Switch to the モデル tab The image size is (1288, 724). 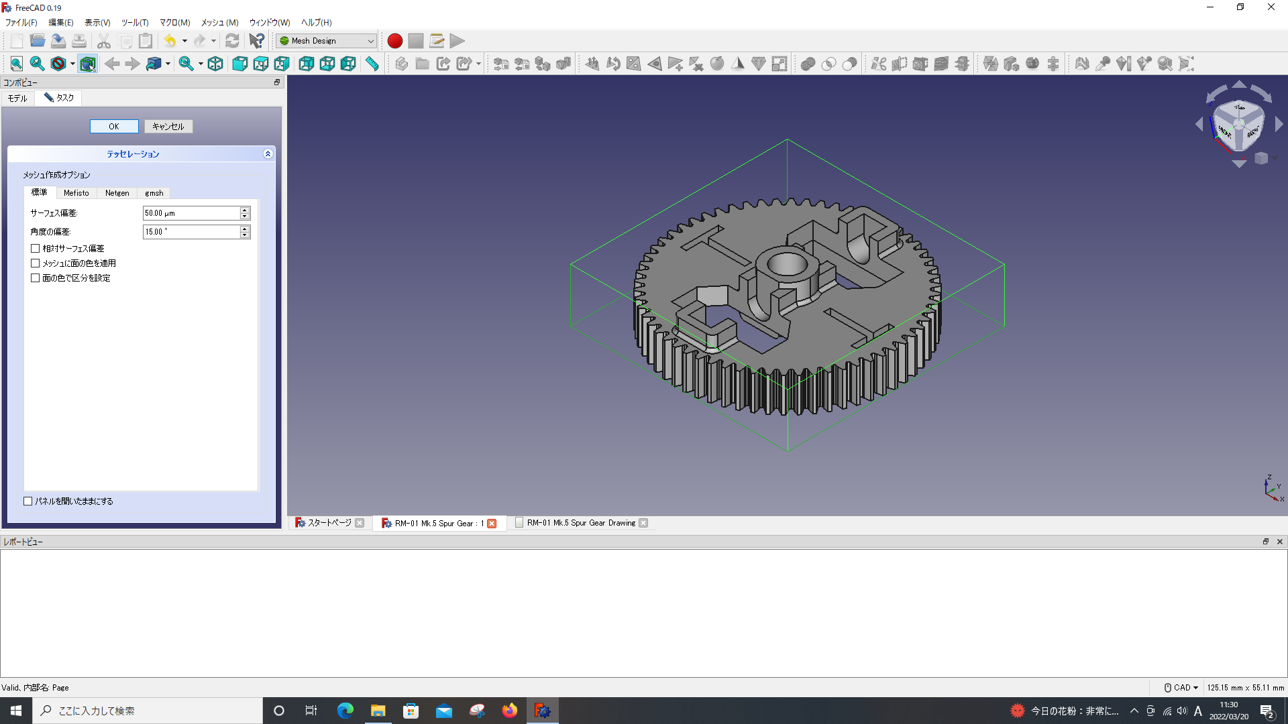[x=17, y=99]
